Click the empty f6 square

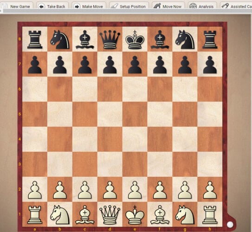(160, 89)
